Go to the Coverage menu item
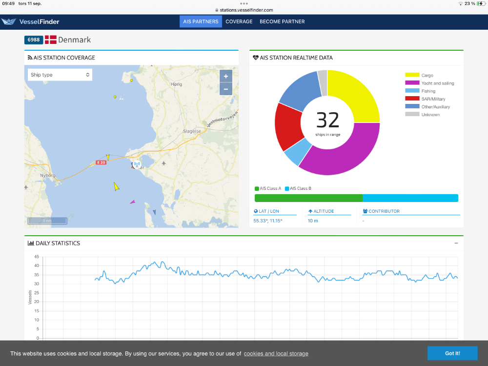 coord(239,21)
